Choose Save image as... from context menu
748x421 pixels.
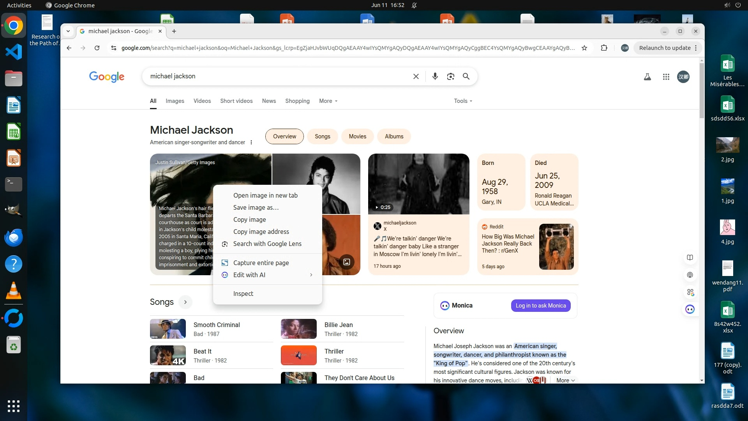pos(256,207)
